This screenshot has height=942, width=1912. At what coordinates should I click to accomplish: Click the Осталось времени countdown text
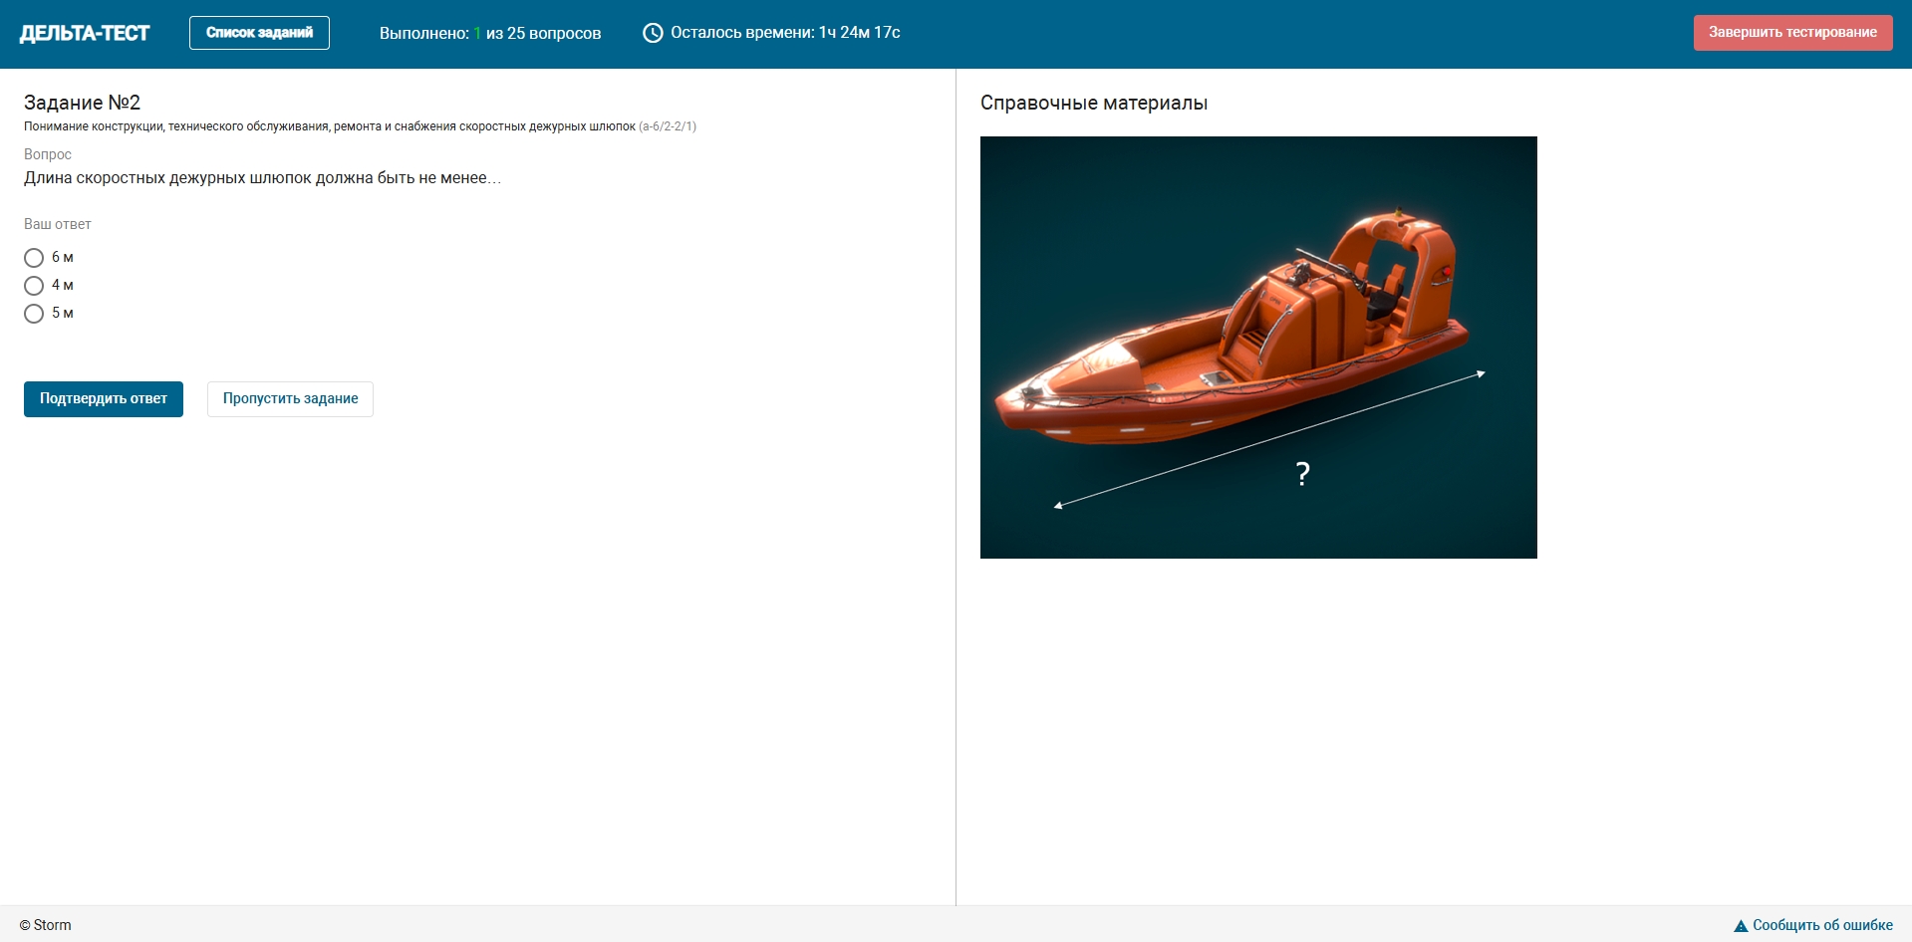(785, 33)
